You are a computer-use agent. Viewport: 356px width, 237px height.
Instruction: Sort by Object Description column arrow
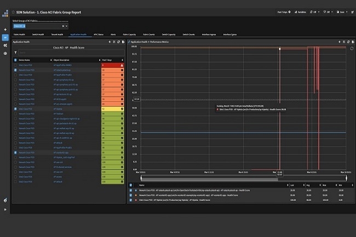point(100,60)
